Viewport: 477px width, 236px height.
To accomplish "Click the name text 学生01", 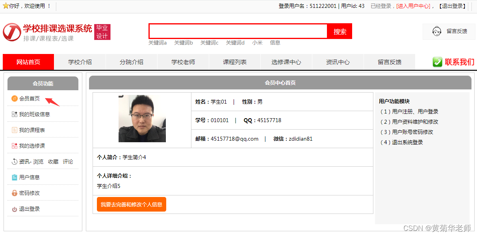I will click(219, 102).
